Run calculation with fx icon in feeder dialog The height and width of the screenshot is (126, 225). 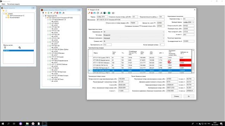(101, 13)
